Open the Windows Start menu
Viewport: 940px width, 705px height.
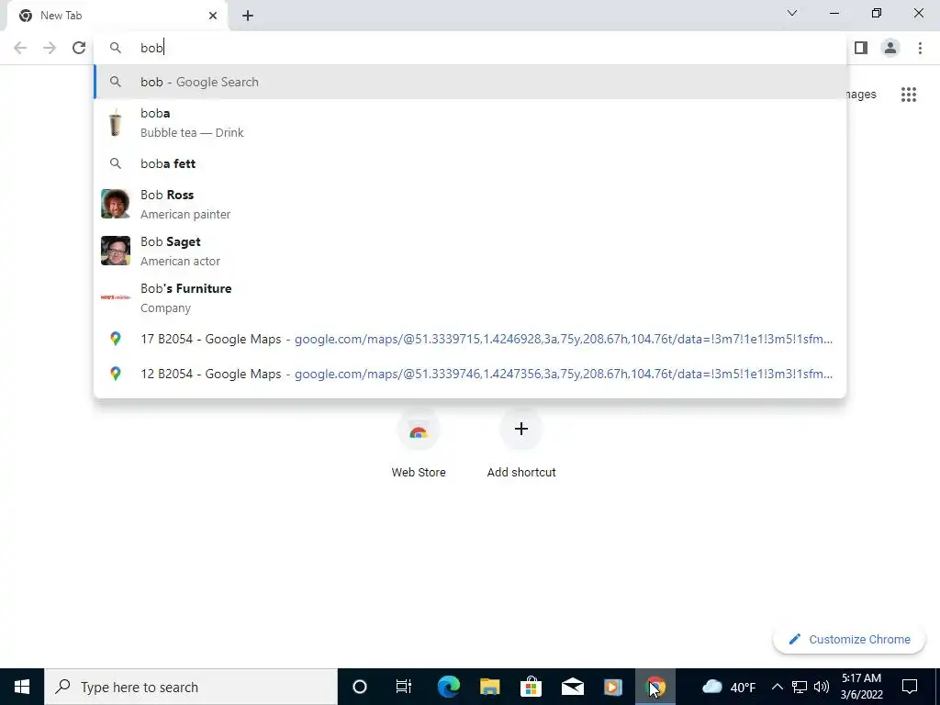point(22,687)
